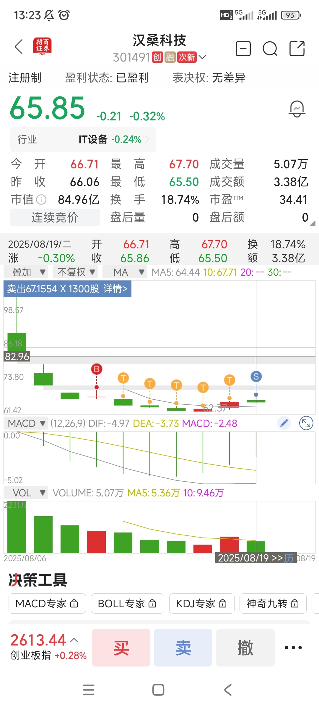Remove stock from watchlist minus icon
The height and width of the screenshot is (710, 319).
pyautogui.click(x=243, y=49)
